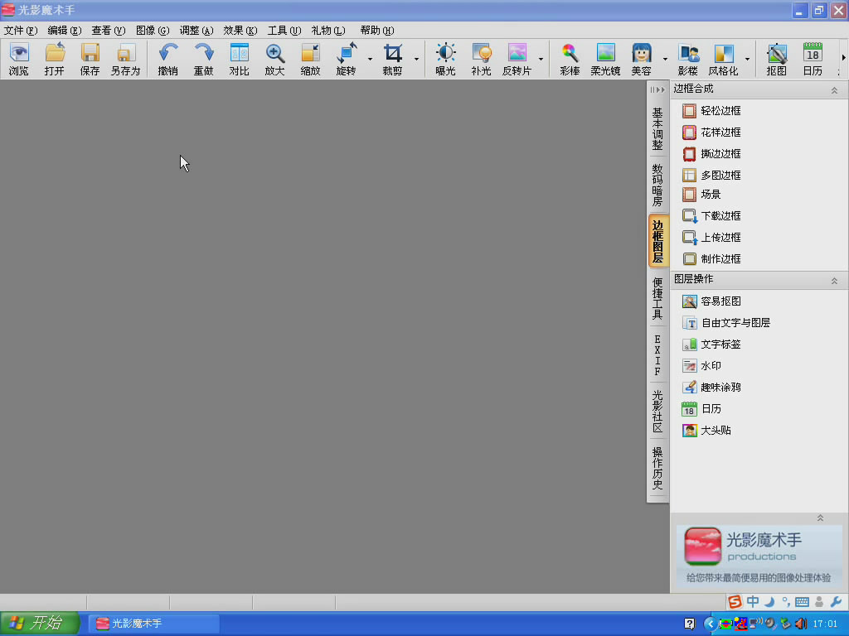This screenshot has height=636, width=849.
Task: Open 大头贴 sticker photo tool
Action: point(706,431)
